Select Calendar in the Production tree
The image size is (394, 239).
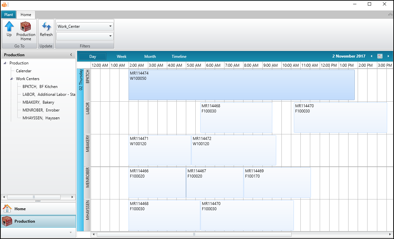24,71
